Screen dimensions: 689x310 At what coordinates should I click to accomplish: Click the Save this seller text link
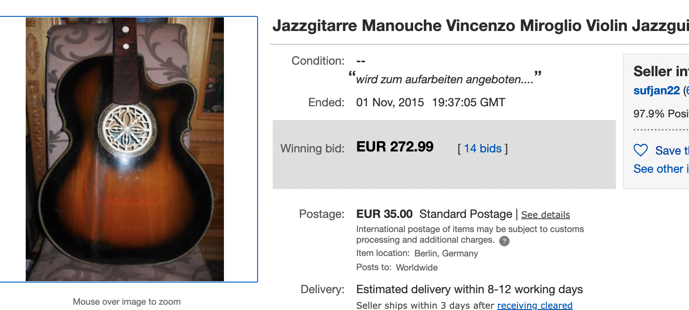coord(672,151)
